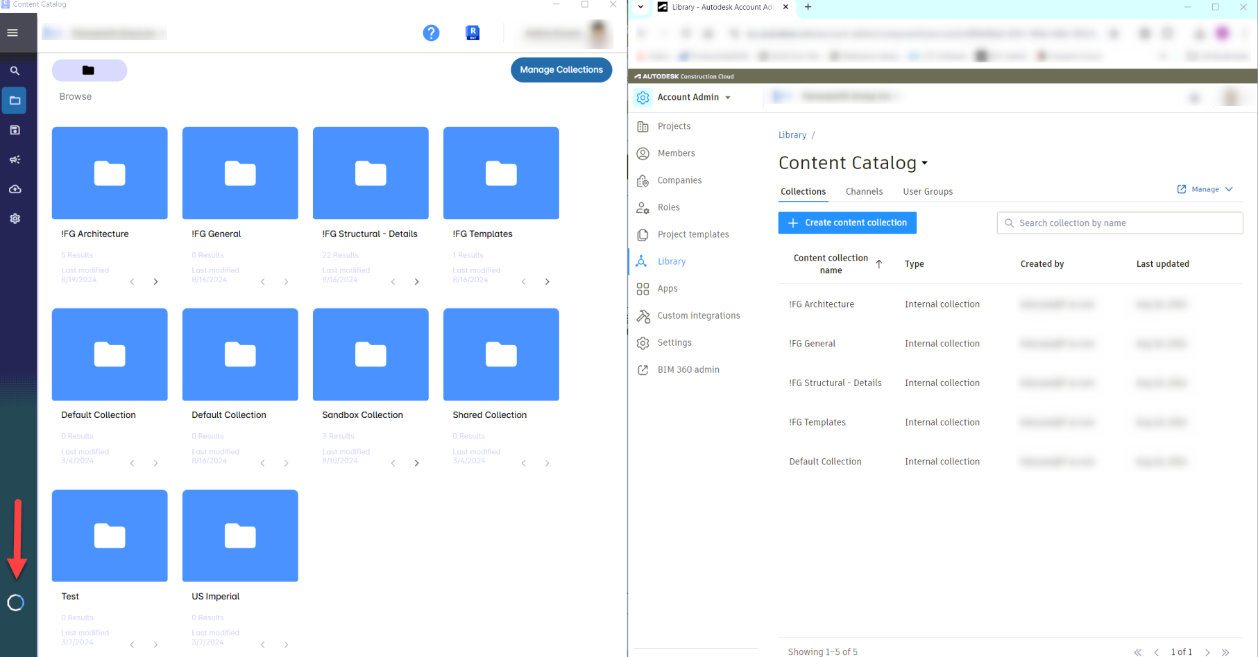Open the Members section
This screenshot has width=1258, height=657.
click(677, 153)
